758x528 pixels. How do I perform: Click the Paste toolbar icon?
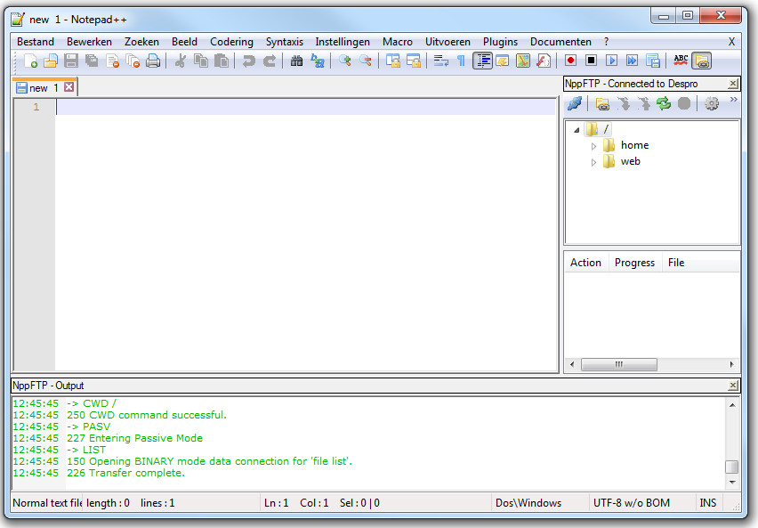pos(221,61)
